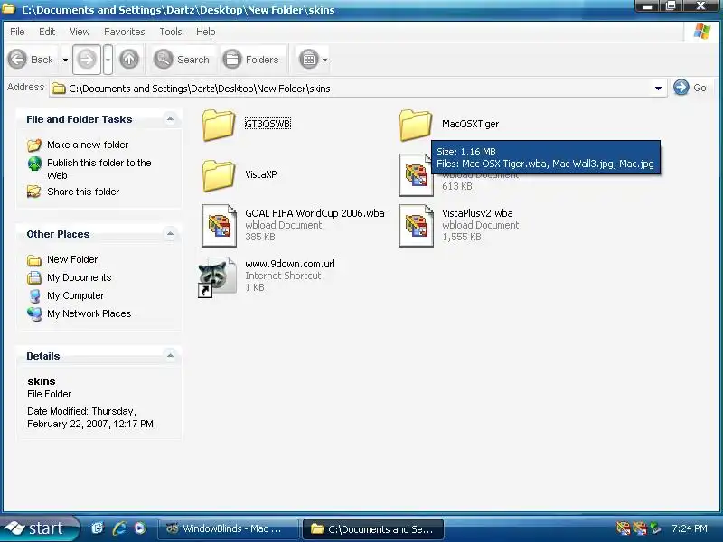The image size is (723, 542).
Task: Switch to WindowBlinds taskbar window
Action: (x=228, y=528)
